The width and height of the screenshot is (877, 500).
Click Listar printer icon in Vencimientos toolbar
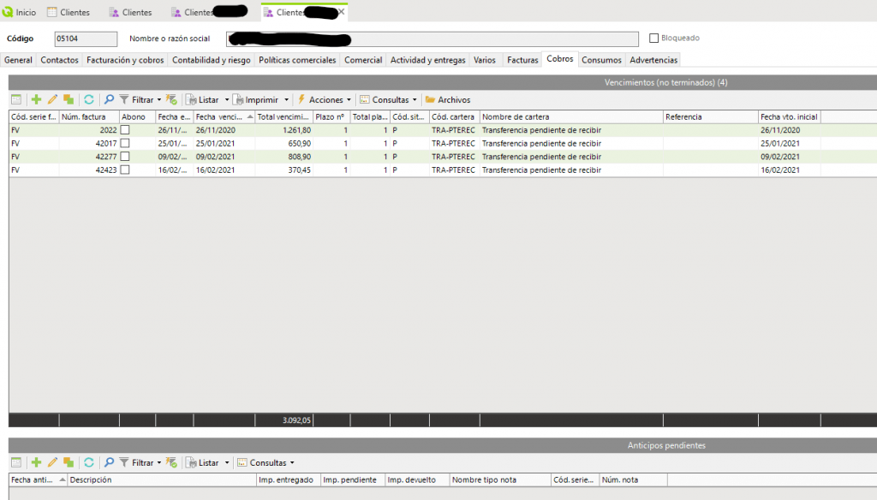point(192,99)
